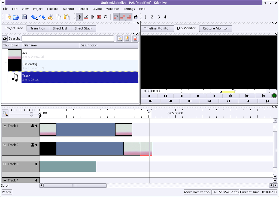
Task: Open the Undo history dropdown arrow
Action: [x=37, y=20]
